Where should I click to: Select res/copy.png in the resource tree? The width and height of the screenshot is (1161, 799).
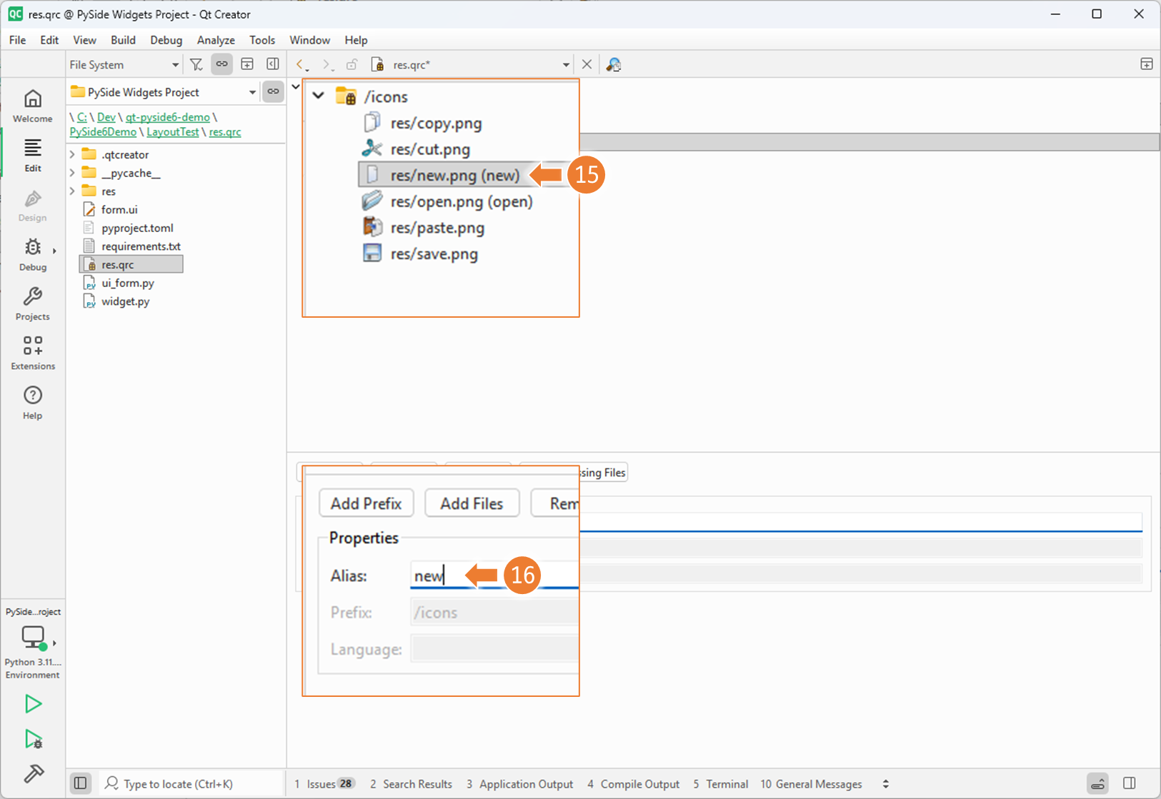pos(436,123)
